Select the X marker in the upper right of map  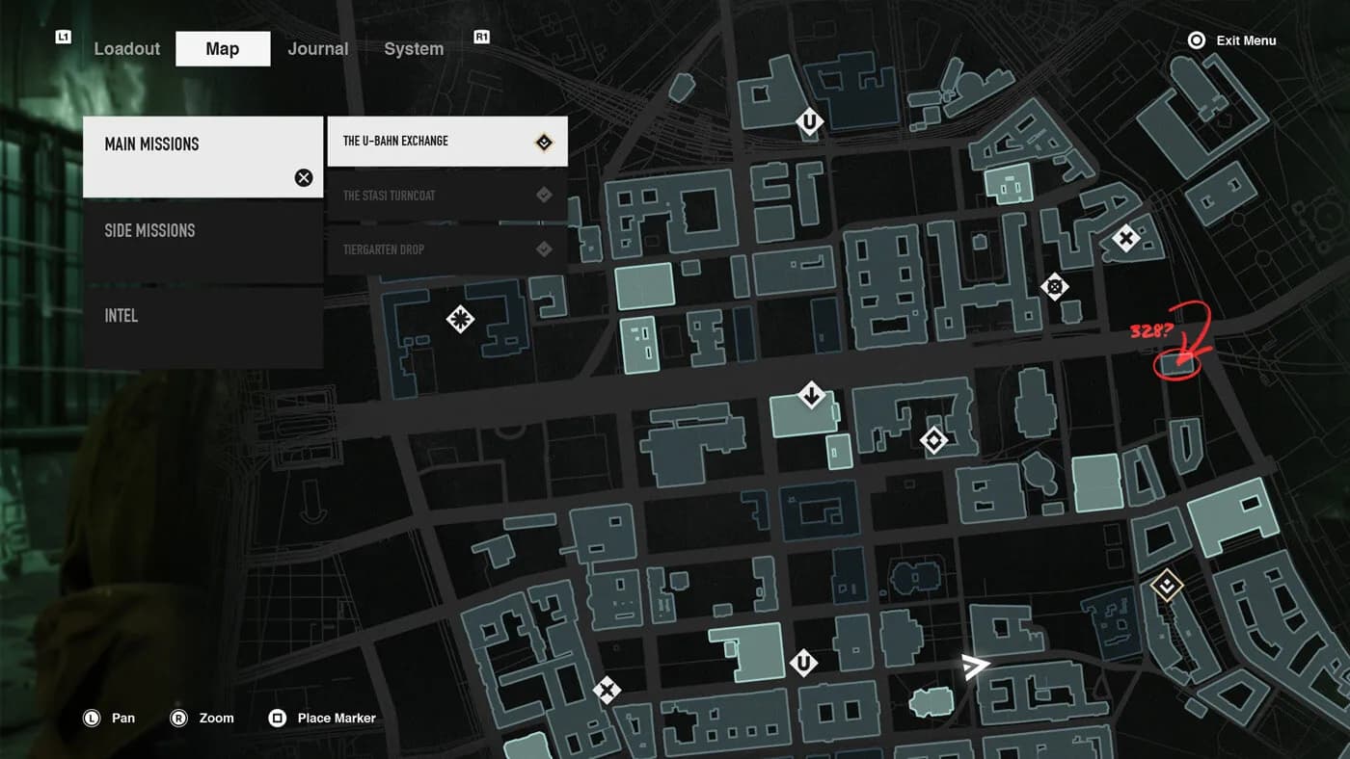point(1125,237)
